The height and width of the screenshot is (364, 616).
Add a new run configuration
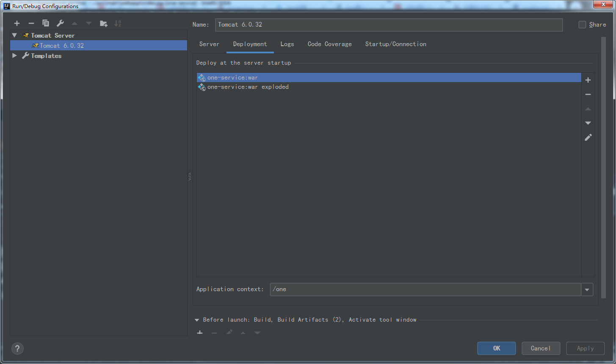[x=17, y=23]
